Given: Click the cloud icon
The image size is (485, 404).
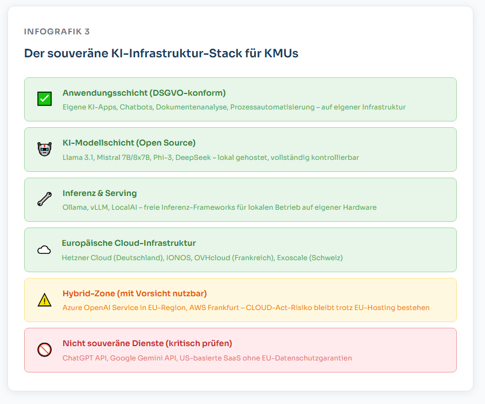Looking at the screenshot, I should pos(44,250).
